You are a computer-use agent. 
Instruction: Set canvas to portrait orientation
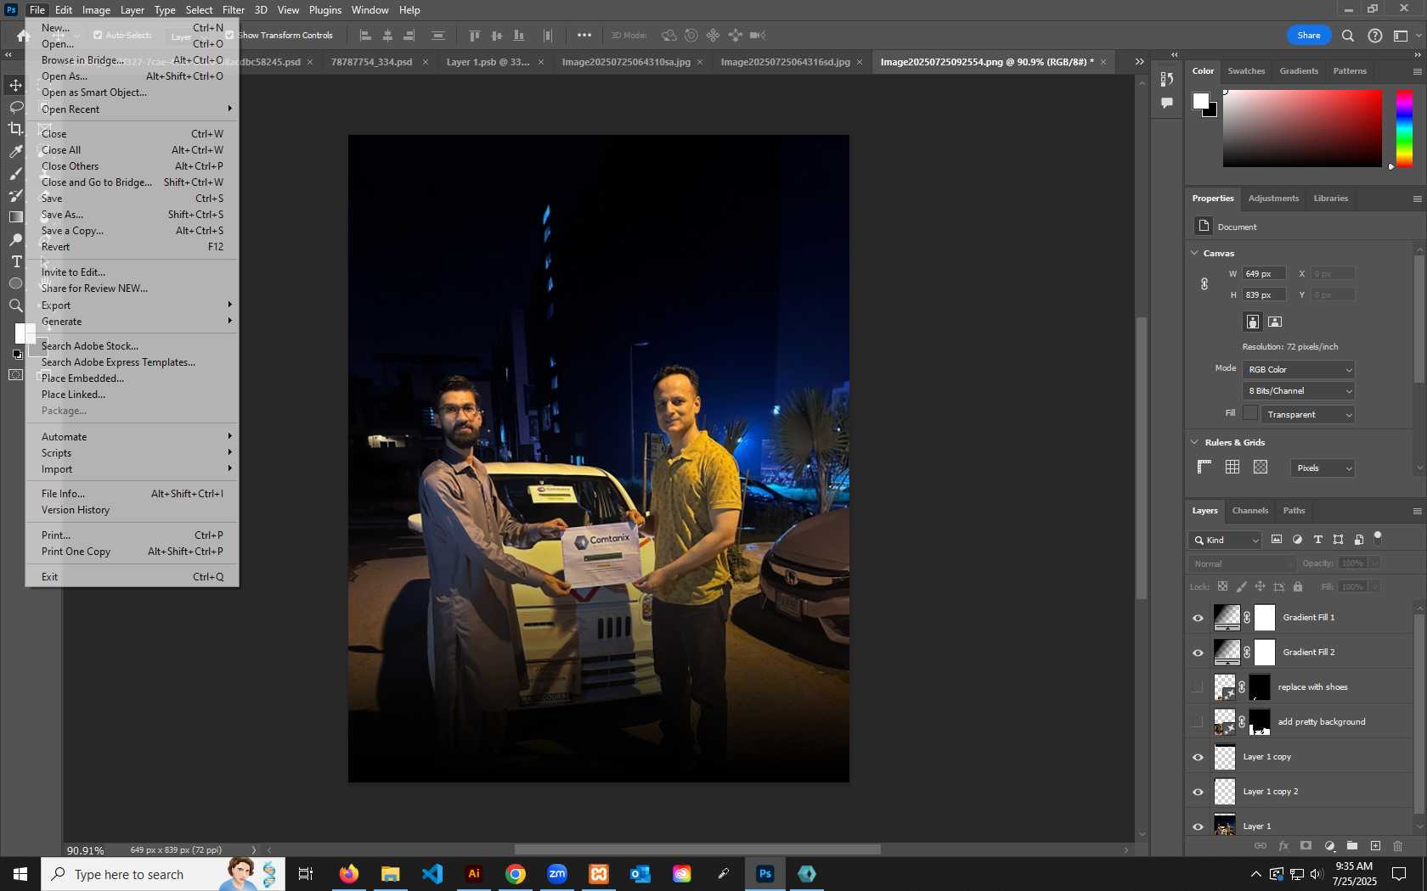1252,322
